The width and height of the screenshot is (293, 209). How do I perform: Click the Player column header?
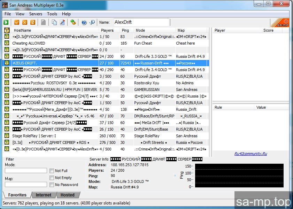coord(237,30)
